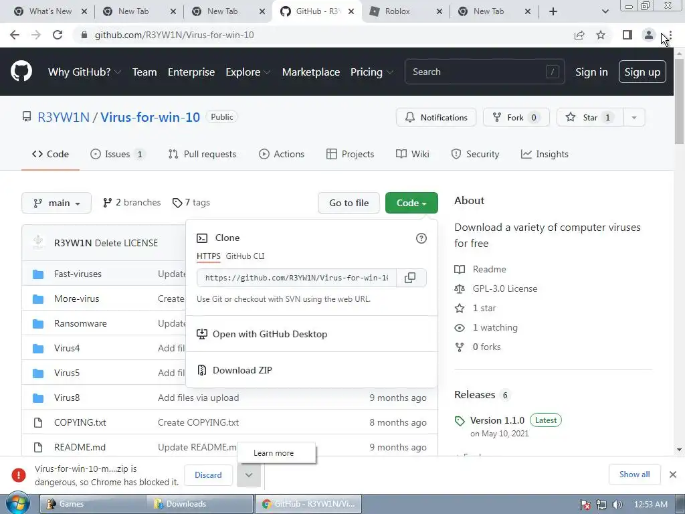Expand the Pricing menu
The width and height of the screenshot is (685, 514).
click(372, 72)
